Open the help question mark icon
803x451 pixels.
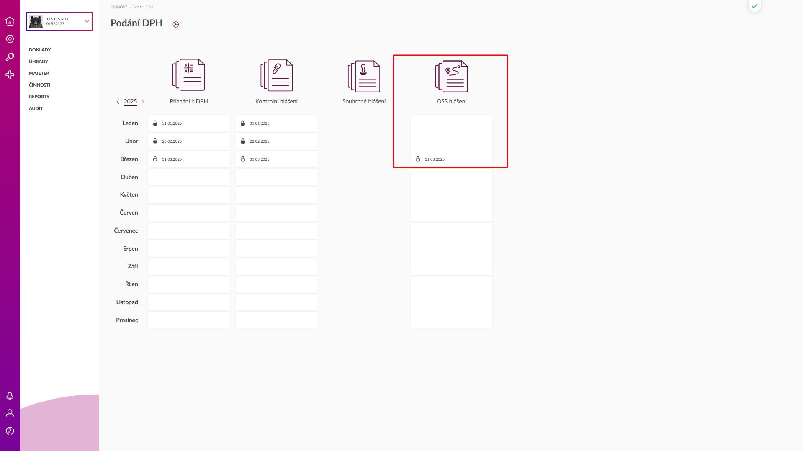point(10,431)
